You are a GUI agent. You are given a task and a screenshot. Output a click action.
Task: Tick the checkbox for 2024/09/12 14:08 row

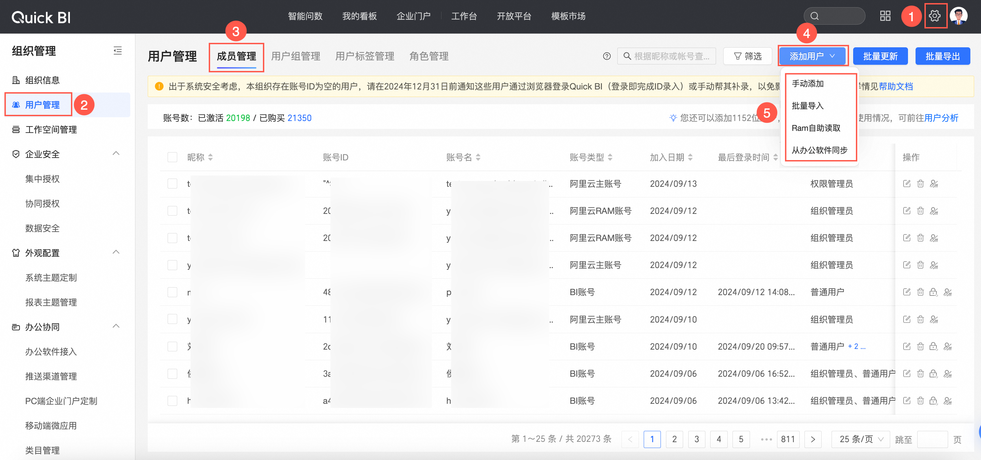172,292
